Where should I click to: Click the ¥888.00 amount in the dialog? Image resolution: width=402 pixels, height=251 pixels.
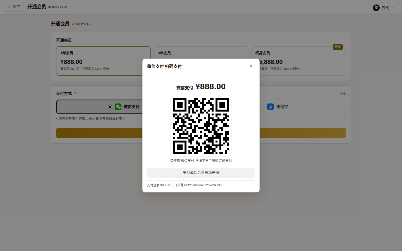click(210, 87)
